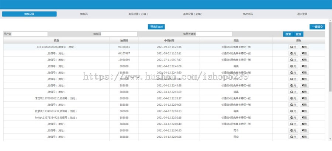Click the scrollbar down arrow
The width and height of the screenshot is (332, 151).
tap(330, 139)
